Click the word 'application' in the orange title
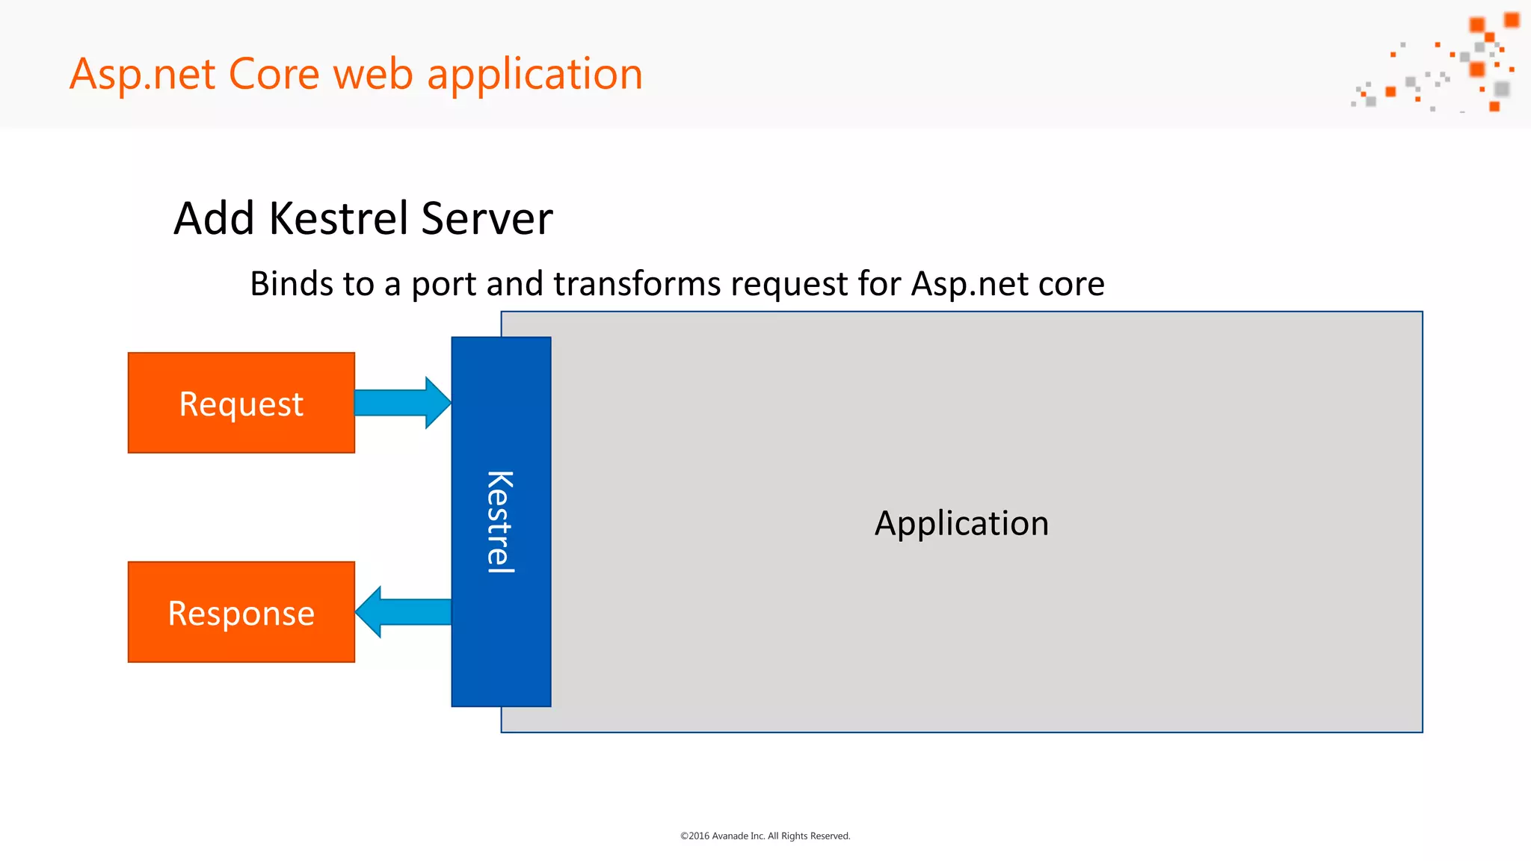This screenshot has height=861, width=1531. point(535,74)
